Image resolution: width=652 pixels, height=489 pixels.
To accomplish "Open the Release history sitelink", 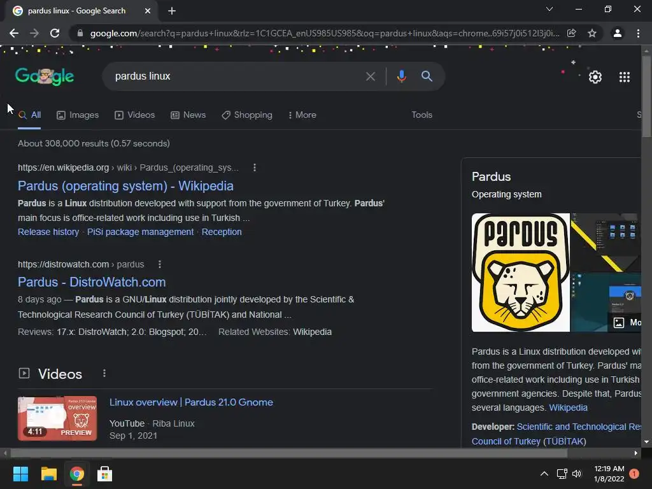I will [x=48, y=232].
